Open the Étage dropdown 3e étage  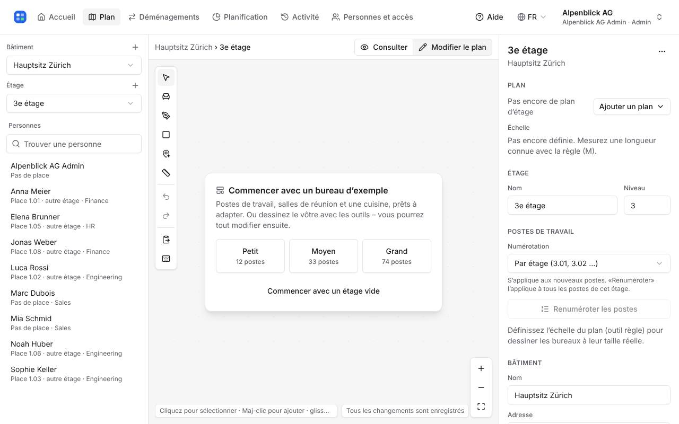[x=74, y=103]
